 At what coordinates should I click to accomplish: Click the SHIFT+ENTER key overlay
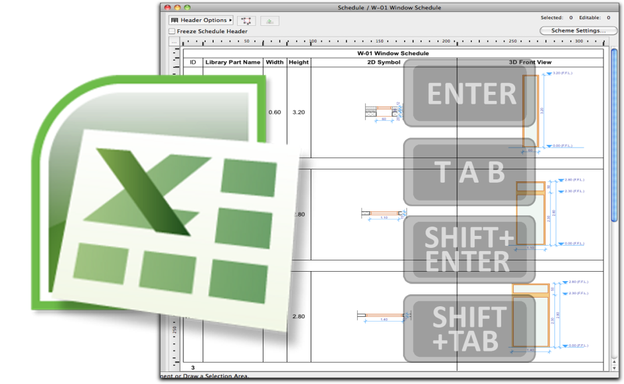469,249
